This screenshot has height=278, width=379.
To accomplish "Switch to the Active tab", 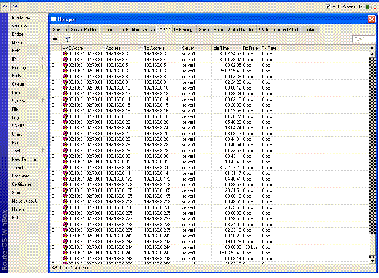I will pos(149,29).
